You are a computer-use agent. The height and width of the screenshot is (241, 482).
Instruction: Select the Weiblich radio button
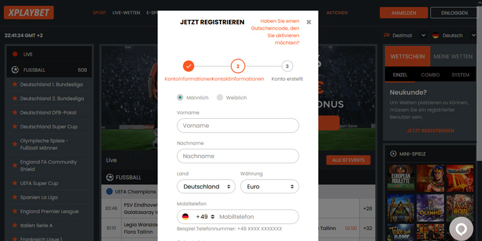coord(220,98)
